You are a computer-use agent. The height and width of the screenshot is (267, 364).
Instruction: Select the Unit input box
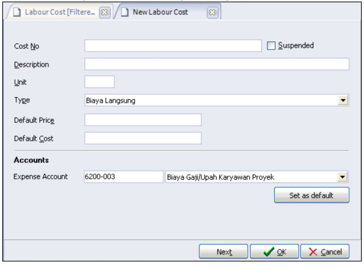point(99,82)
